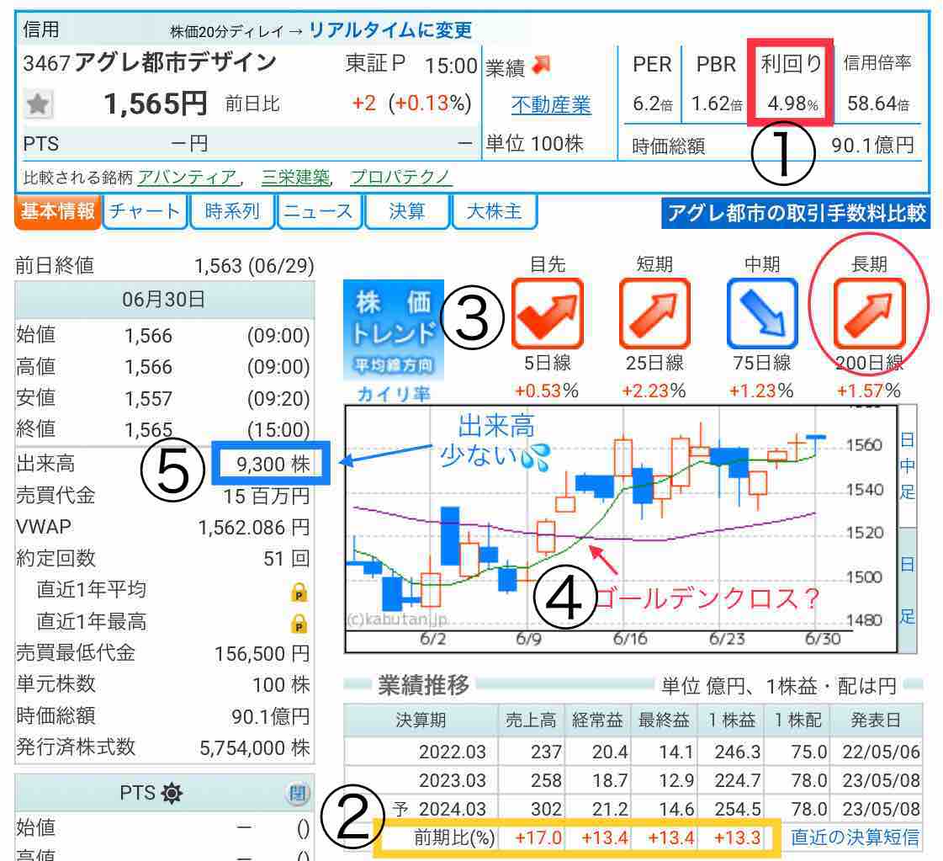Click the 発表日 column header
Viewport: 943px width, 861px height.
pyautogui.click(x=876, y=720)
